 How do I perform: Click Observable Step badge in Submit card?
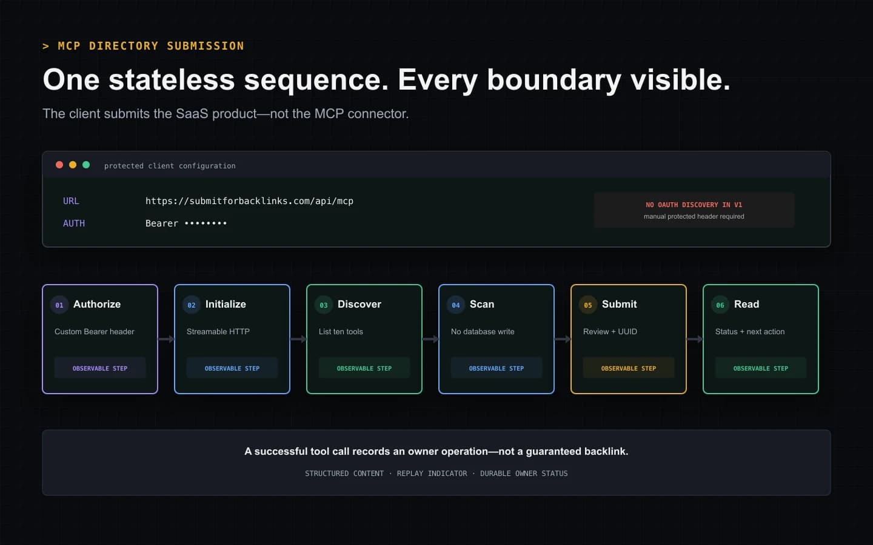pos(629,368)
